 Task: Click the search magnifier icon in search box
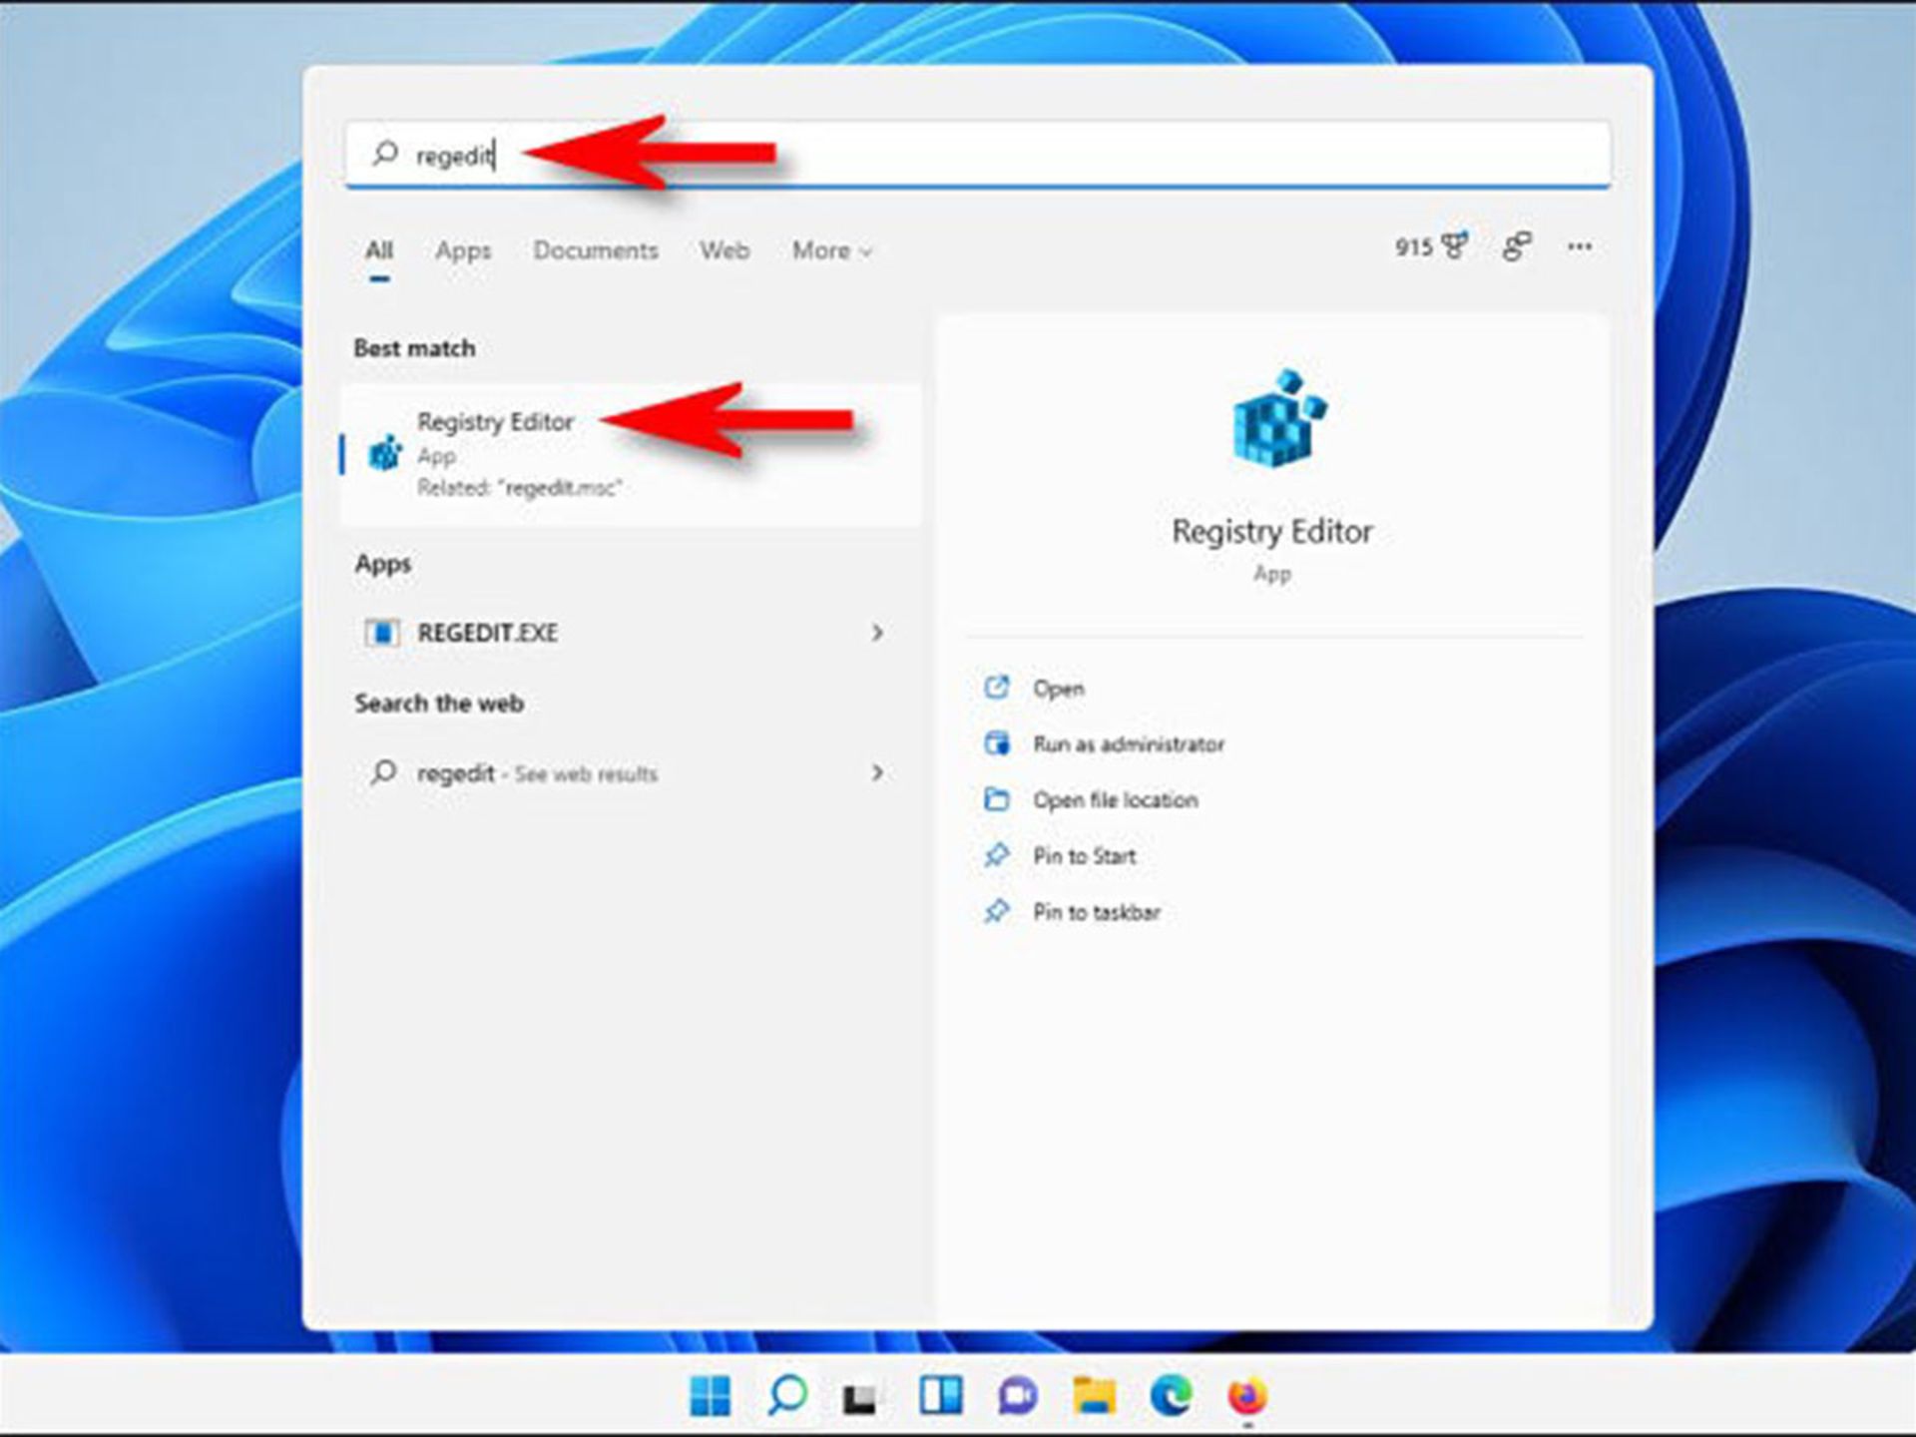pos(385,154)
